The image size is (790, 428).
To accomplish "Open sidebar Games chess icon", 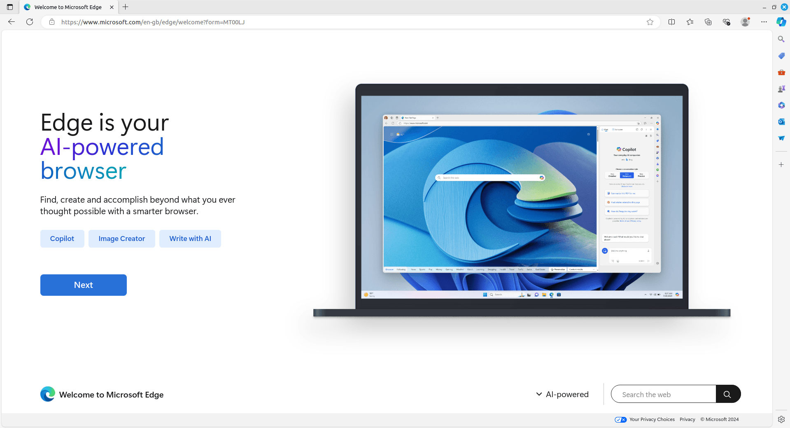I will [x=781, y=89].
